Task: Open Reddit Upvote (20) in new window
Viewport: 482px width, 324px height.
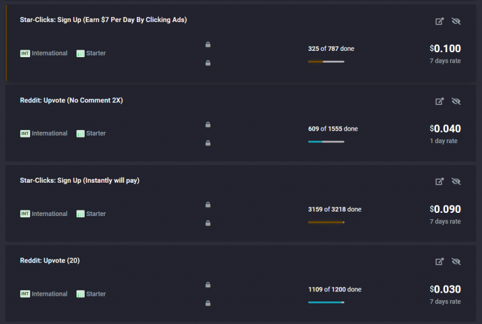Action: click(439, 261)
